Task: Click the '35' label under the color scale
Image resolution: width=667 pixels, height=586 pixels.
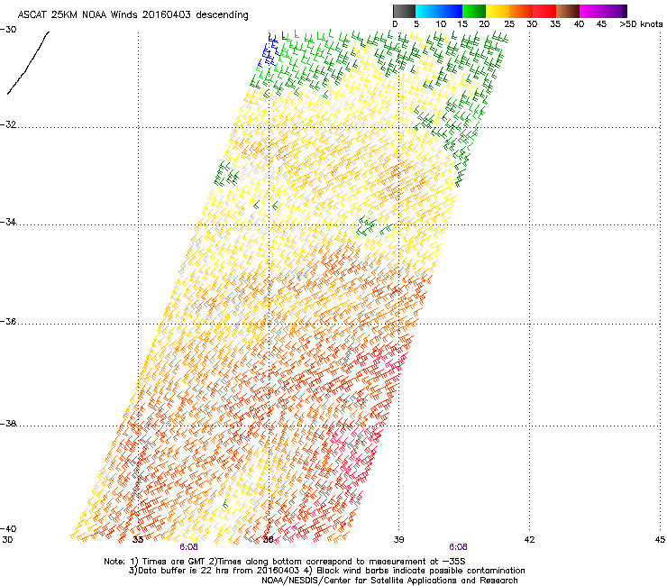Action: tap(555, 24)
